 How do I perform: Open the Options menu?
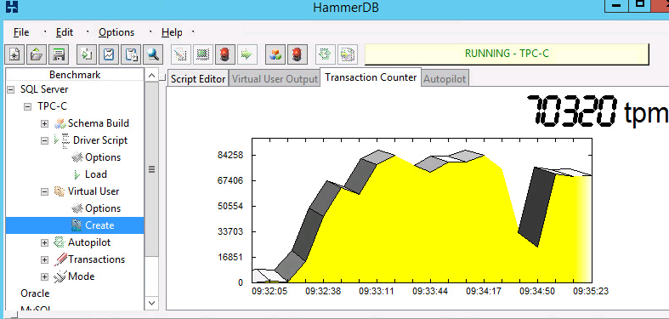[x=116, y=32]
